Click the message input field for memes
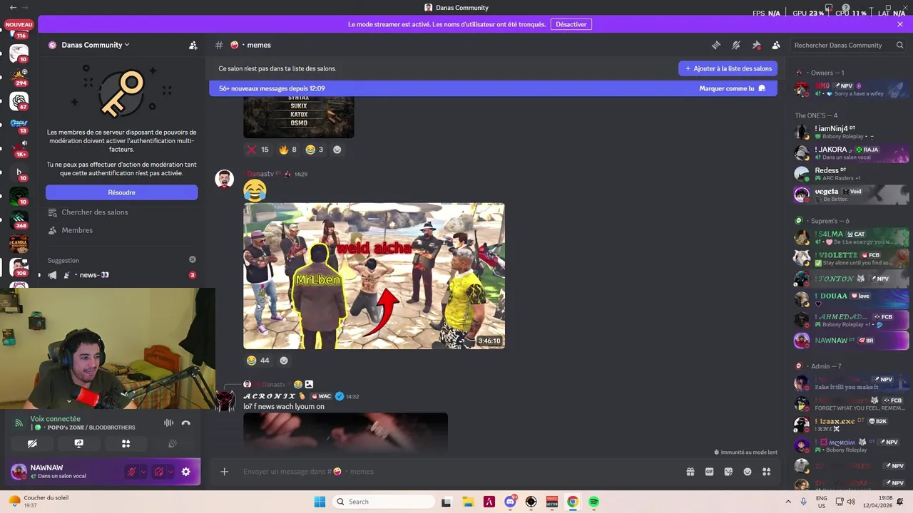The image size is (913, 513). coord(456,472)
